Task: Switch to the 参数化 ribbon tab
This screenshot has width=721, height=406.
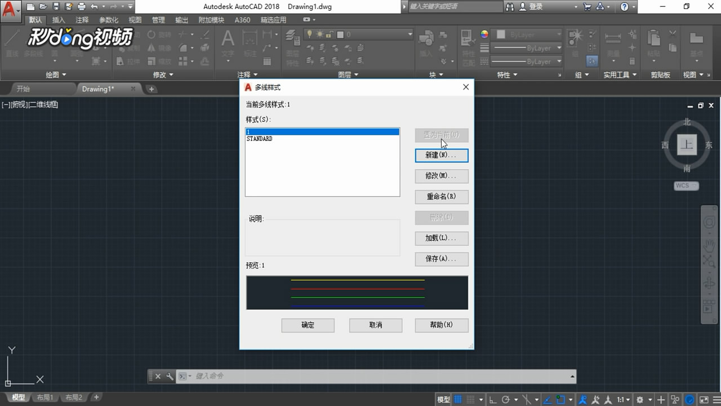Action: click(x=109, y=20)
